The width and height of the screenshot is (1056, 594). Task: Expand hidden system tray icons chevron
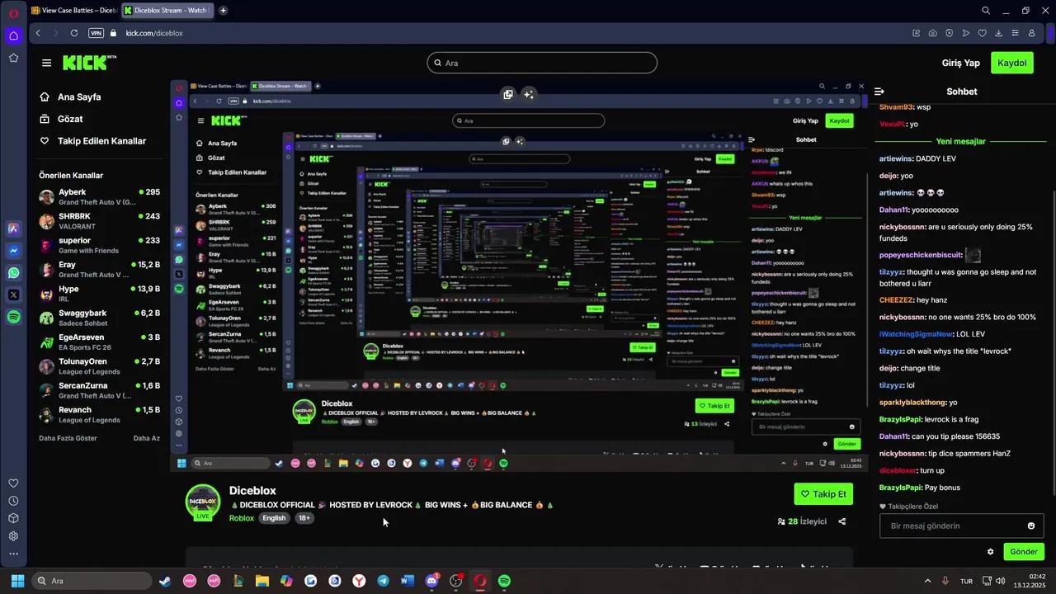click(928, 581)
